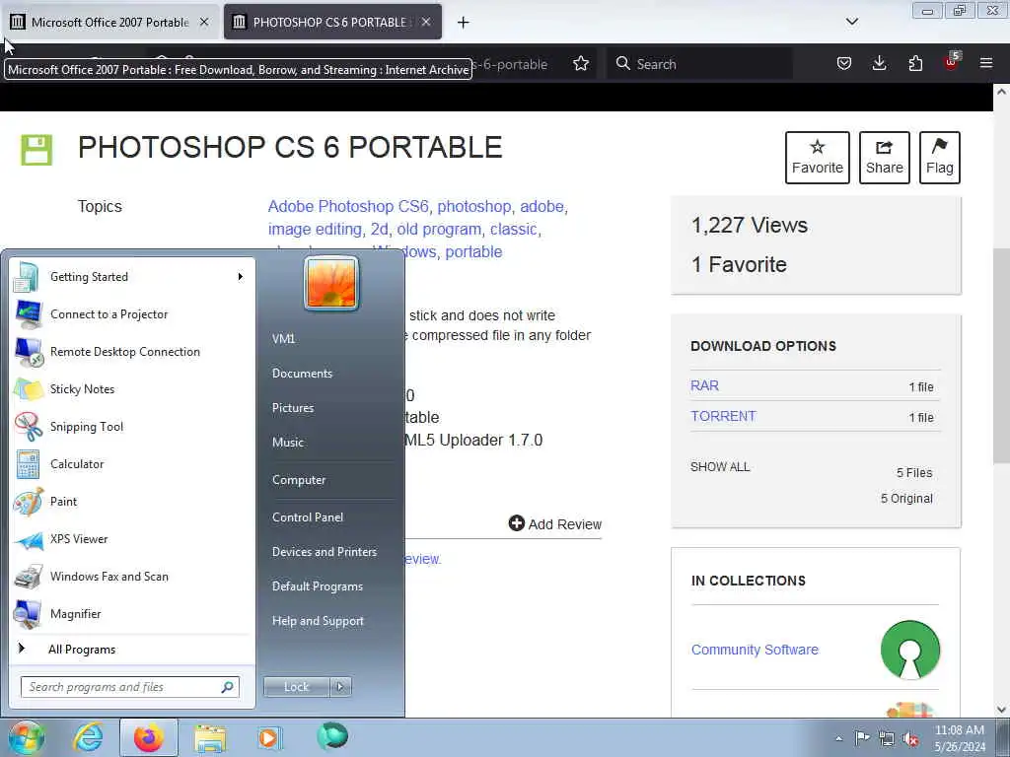Open Windows Start orb on taskbar
The height and width of the screenshot is (757, 1010).
(26, 737)
